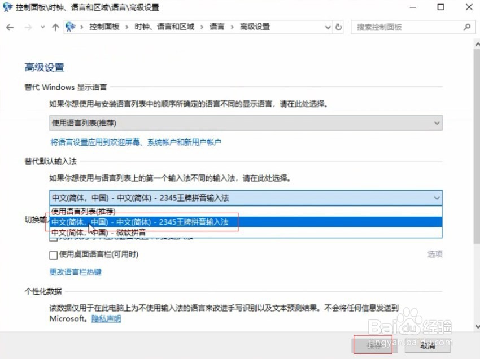Click the search magnifier icon
The width and height of the screenshot is (480, 359).
tap(467, 27)
